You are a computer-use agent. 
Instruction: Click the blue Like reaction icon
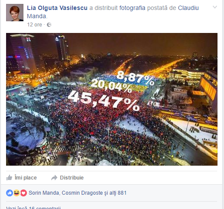pos(10,193)
